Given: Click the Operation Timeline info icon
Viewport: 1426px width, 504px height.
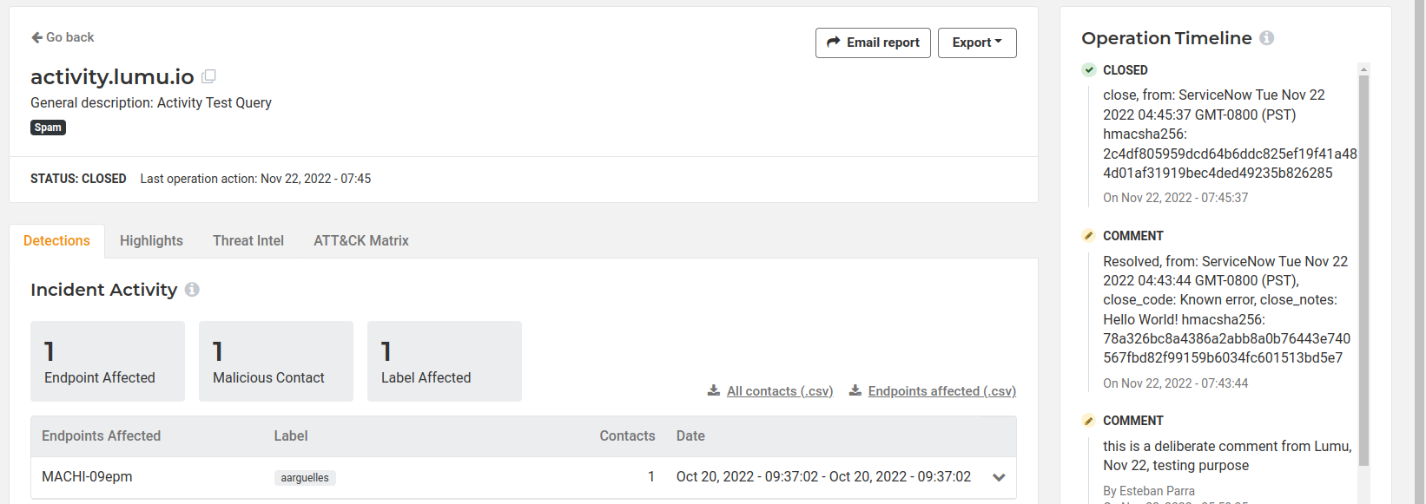Looking at the screenshot, I should [x=1267, y=38].
